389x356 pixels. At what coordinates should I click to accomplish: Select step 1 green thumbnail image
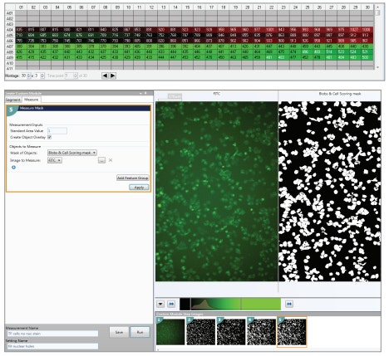click(170, 331)
